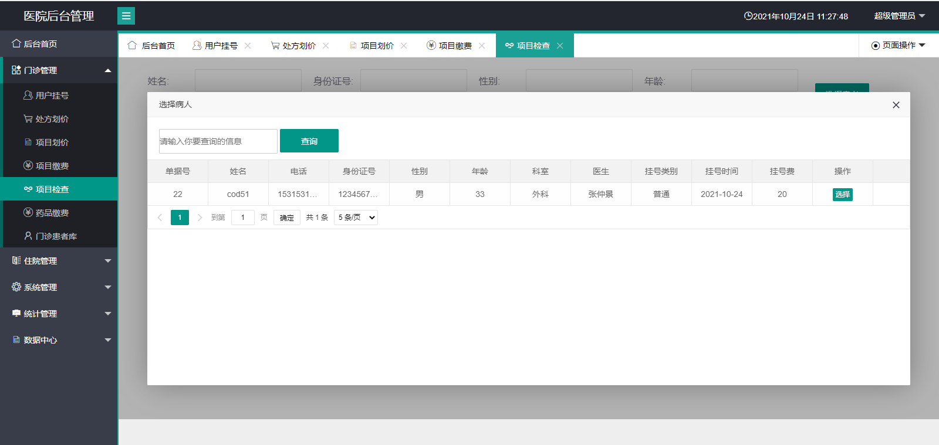The width and height of the screenshot is (939, 445).
Task: Click the 查询 search button
Action: coord(309,141)
